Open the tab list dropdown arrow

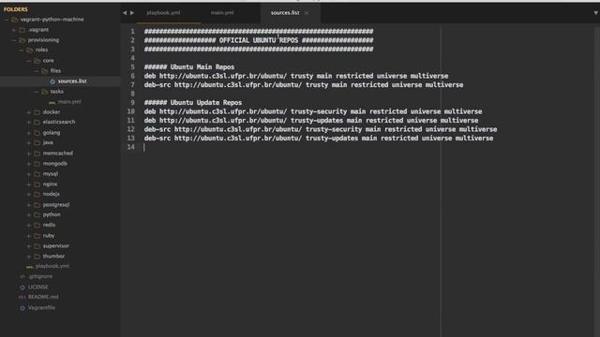pyautogui.click(x=596, y=12)
